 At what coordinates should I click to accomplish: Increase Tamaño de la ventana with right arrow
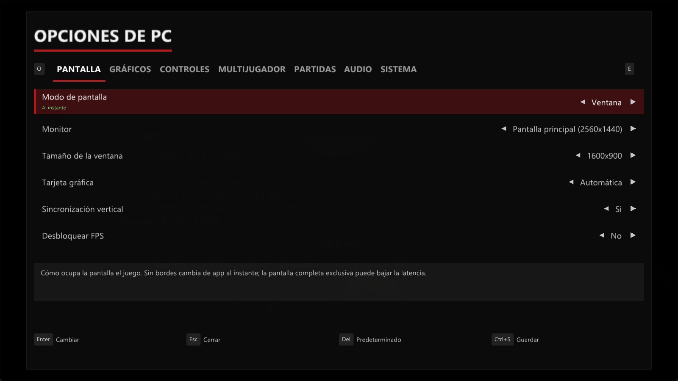(633, 155)
